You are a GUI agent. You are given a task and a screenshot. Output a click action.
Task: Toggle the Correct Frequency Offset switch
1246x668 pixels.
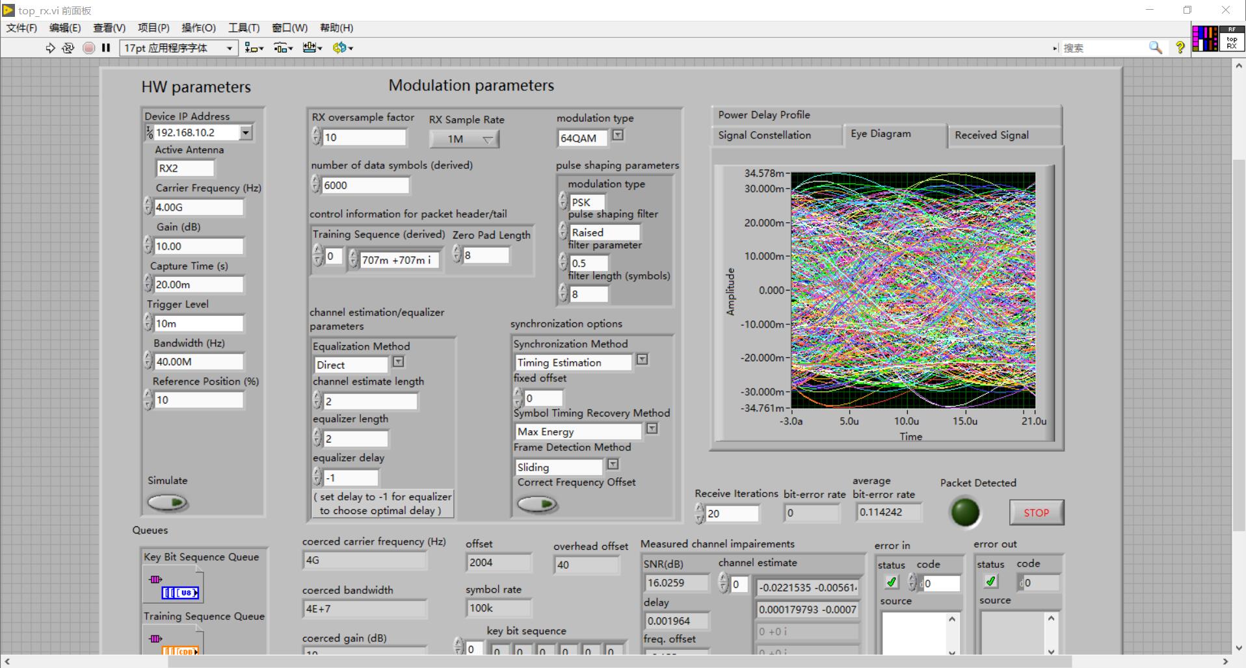pyautogui.click(x=537, y=504)
